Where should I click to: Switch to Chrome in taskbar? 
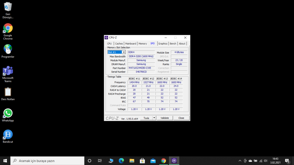click(164, 161)
